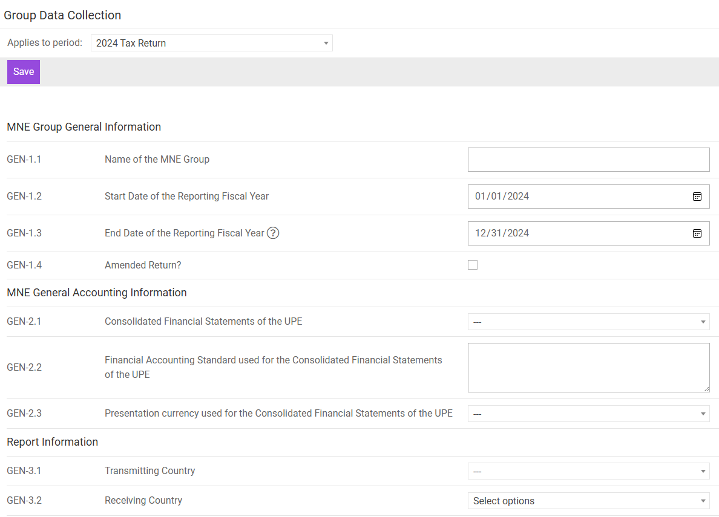
Task: Open the calendar picker for End Date
Action: point(697,233)
